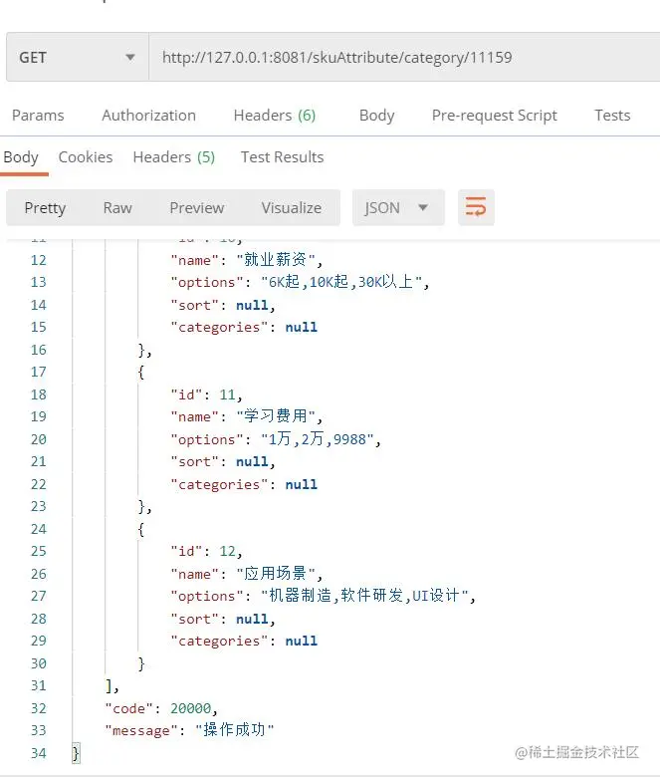
Task: Switch to Pre-request Script tab
Action: click(494, 115)
